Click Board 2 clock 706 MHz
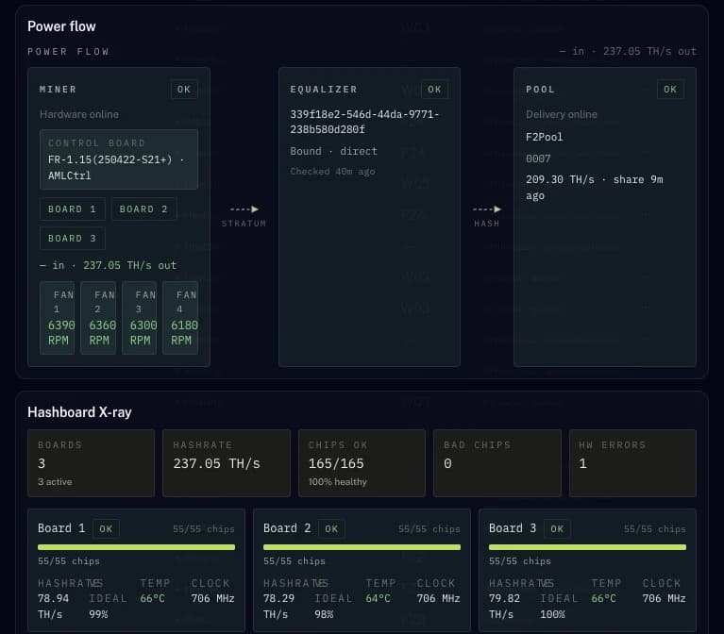This screenshot has height=634, width=724. 438,598
